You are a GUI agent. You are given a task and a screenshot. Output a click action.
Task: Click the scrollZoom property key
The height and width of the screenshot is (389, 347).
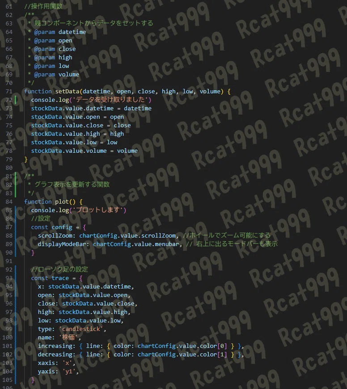pos(55,236)
